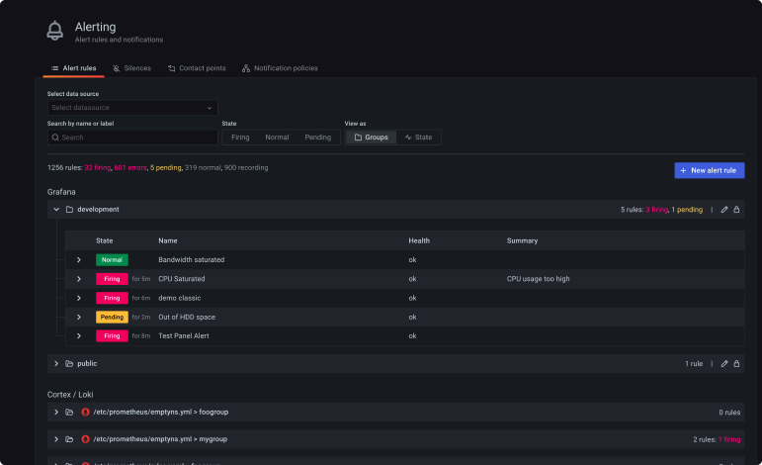Collapse the development folder group
Image resolution: width=762 pixels, height=465 pixels.
[x=56, y=210]
